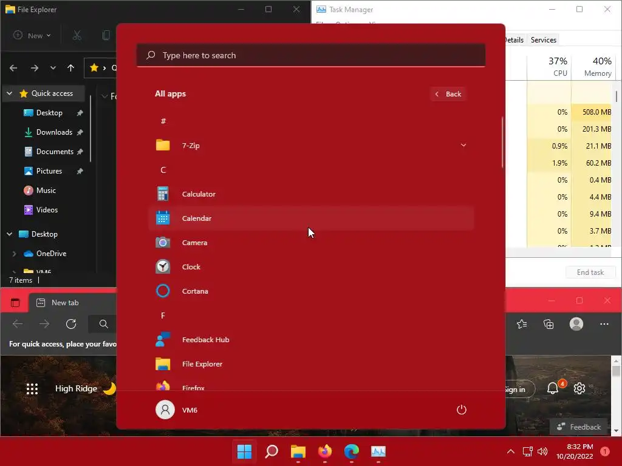Screen dimensions: 622x466
Task: Click Cut icon in File Explorer toolbar
Action: [x=77, y=35]
